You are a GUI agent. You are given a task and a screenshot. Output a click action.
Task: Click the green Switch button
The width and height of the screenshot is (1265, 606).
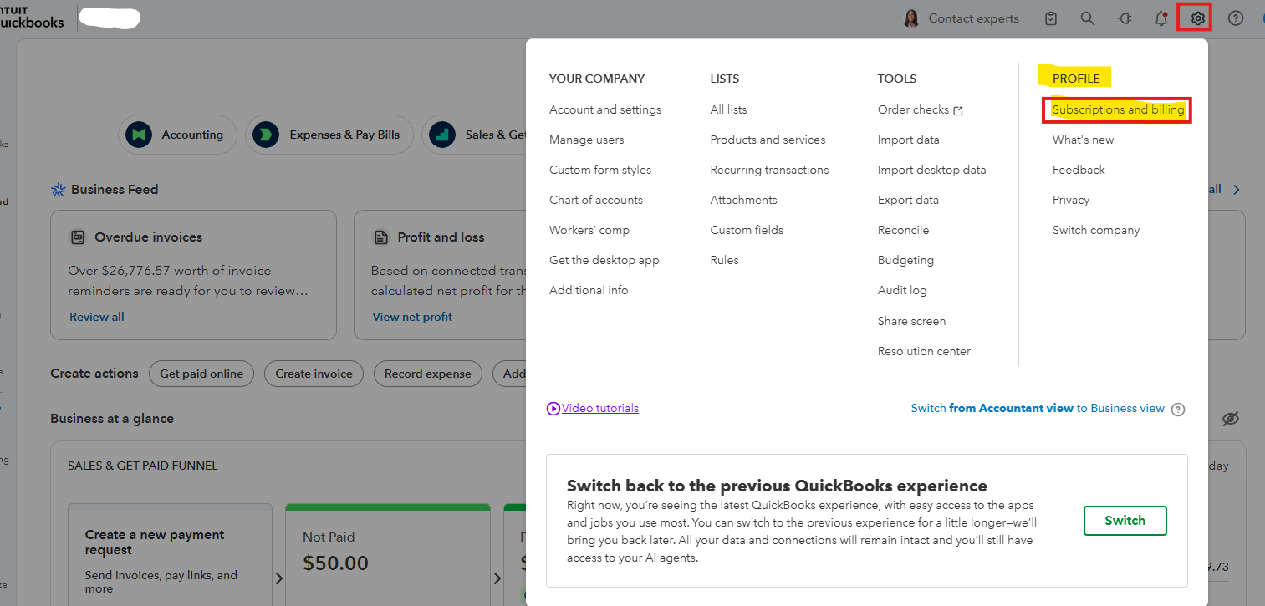pyautogui.click(x=1125, y=520)
